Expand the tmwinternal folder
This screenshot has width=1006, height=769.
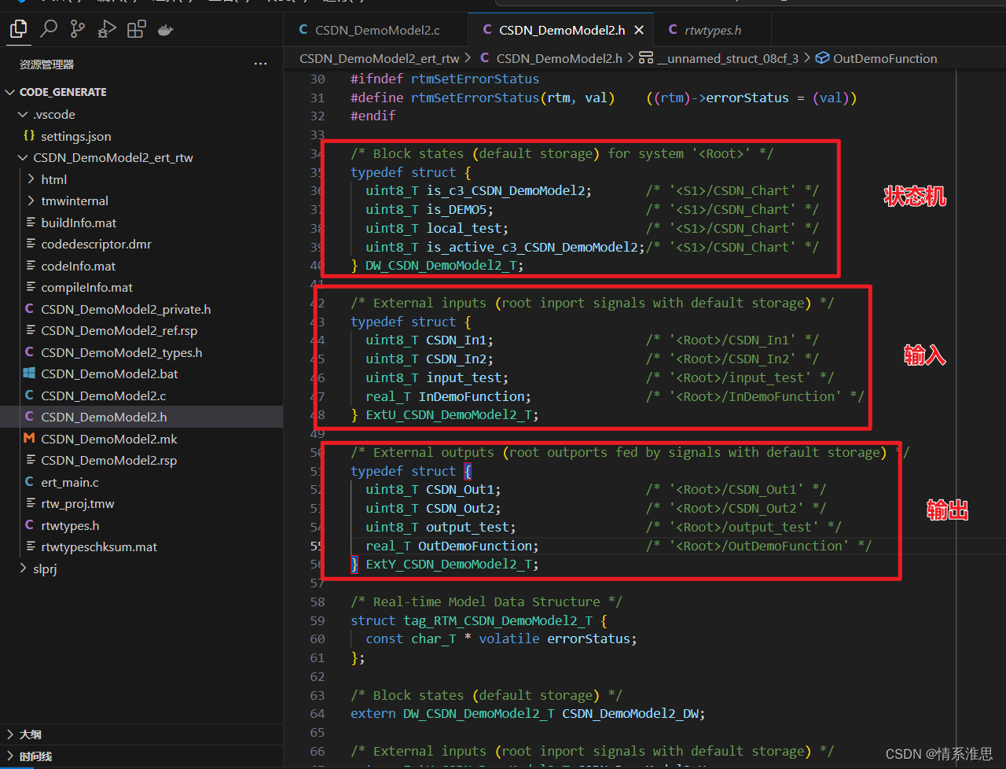[x=141, y=201]
